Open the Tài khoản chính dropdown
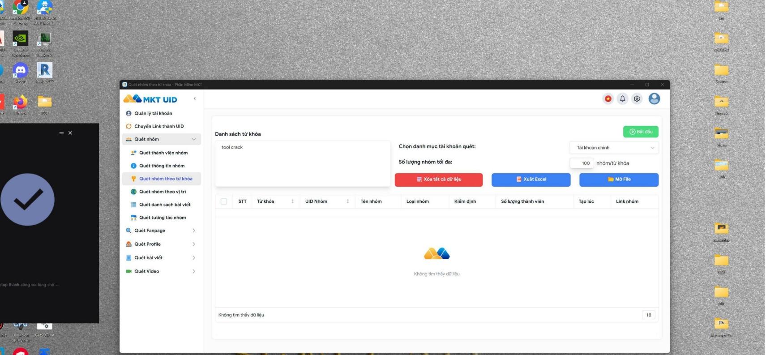The height and width of the screenshot is (355, 766). (x=614, y=148)
